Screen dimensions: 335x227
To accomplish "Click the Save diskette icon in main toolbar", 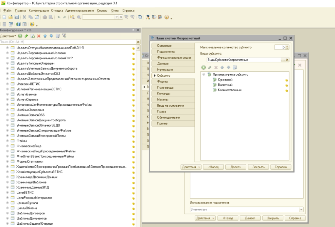I will click(16, 17).
